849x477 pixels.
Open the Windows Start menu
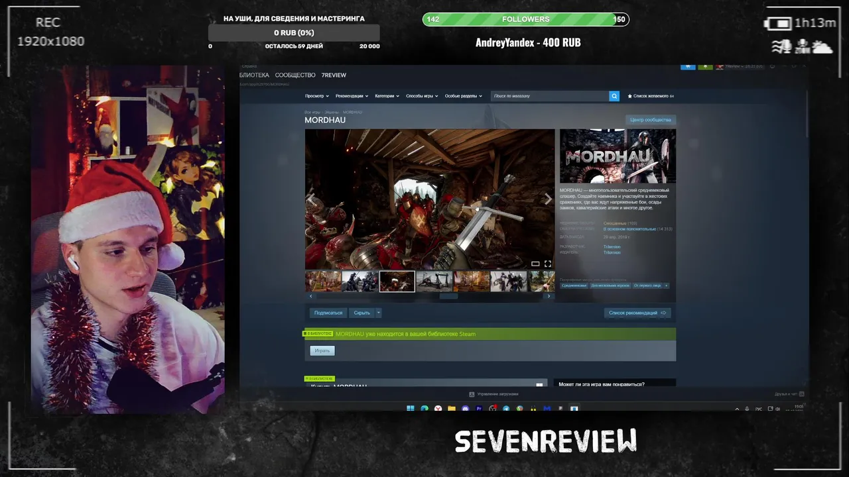point(410,409)
